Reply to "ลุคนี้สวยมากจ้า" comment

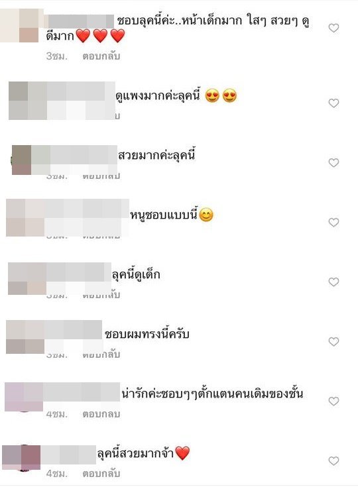(101, 474)
